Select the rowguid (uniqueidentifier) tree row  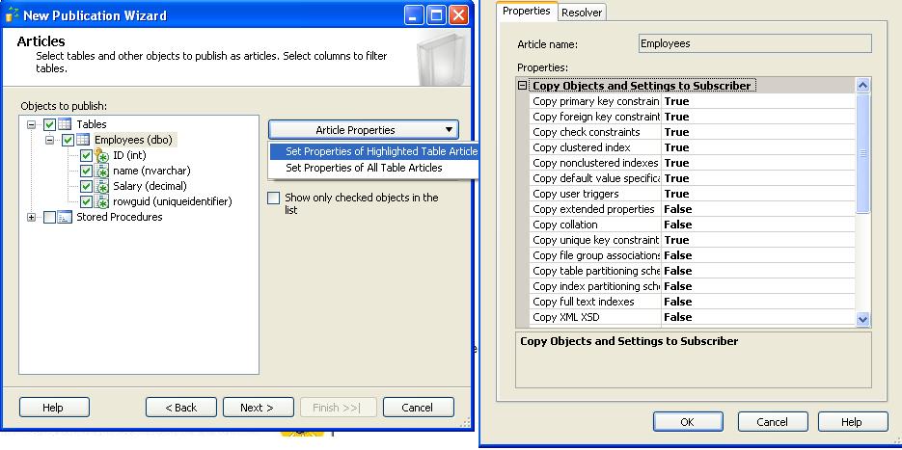point(172,201)
